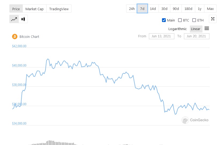Switch to the Market Cap tab

[34, 9]
